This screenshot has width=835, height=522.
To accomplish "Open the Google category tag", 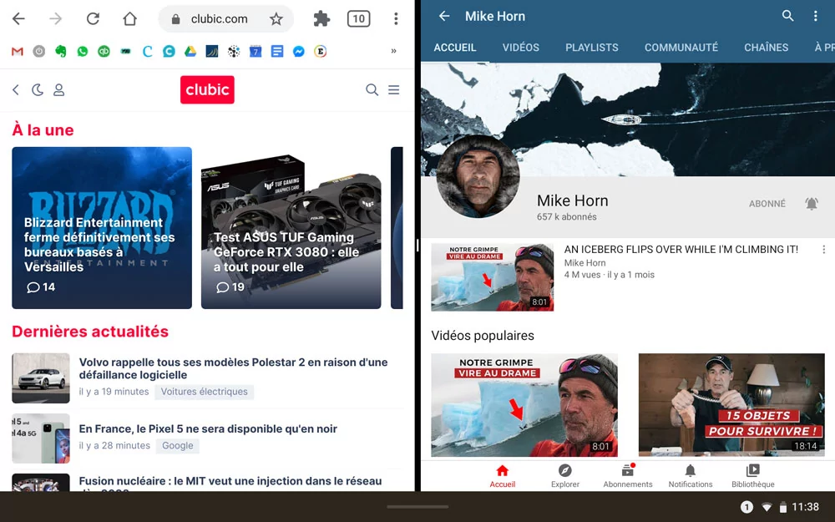I will pos(178,446).
